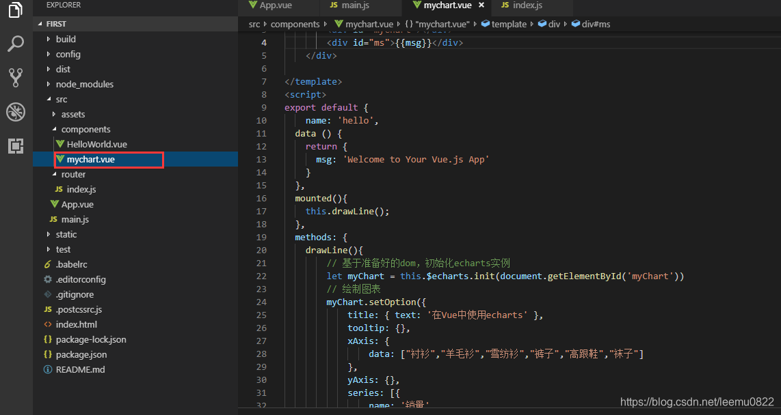Click the braces icon of package-lock.json
This screenshot has height=415, width=781.
pyautogui.click(x=48, y=339)
